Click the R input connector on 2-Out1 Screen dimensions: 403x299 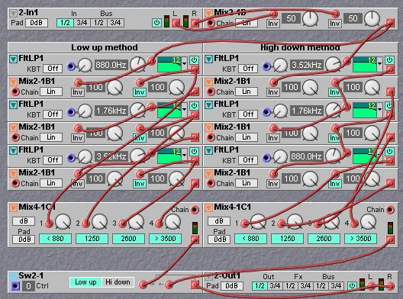click(391, 285)
